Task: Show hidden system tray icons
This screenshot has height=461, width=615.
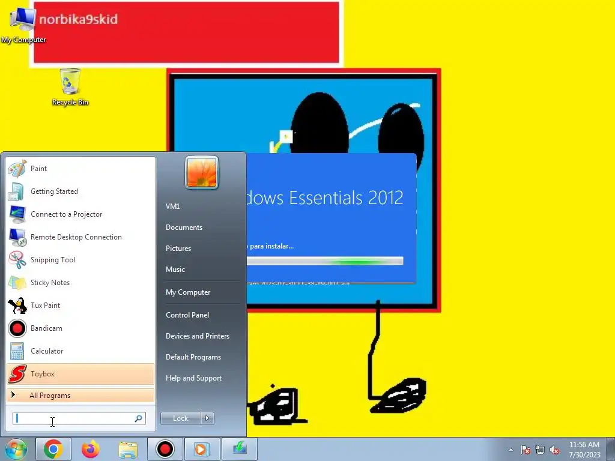Action: [510, 450]
